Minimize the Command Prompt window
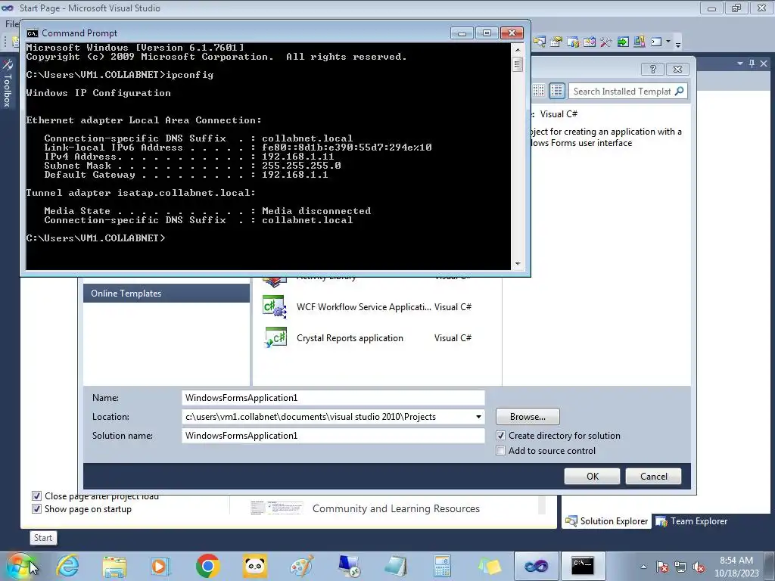 (462, 33)
